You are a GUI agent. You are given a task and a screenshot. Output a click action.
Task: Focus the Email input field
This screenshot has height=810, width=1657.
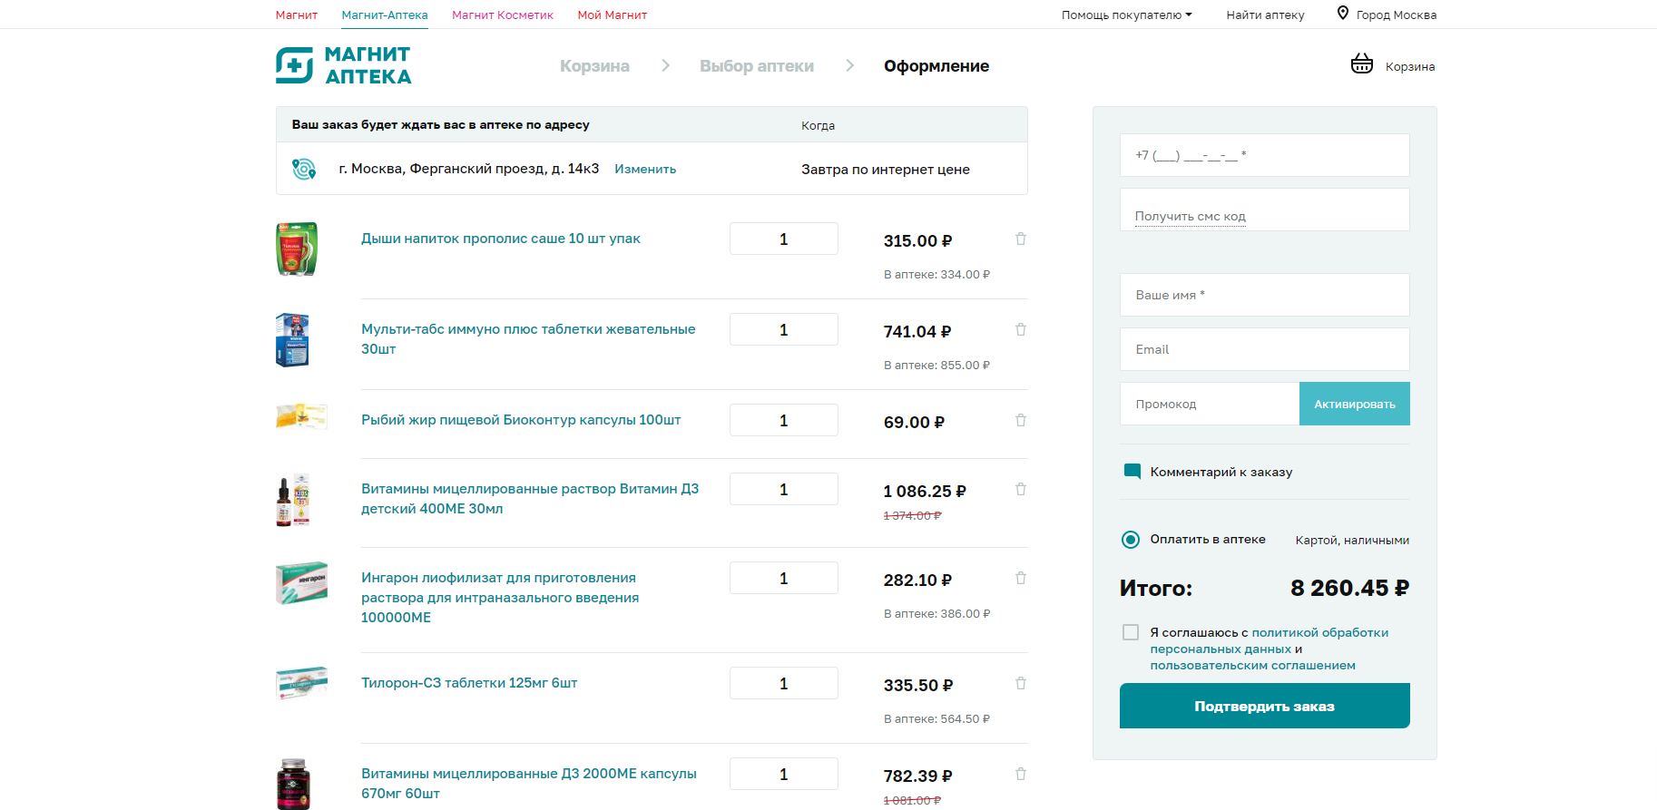1264,349
